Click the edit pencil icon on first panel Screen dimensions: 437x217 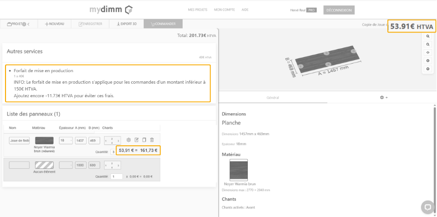137,140
